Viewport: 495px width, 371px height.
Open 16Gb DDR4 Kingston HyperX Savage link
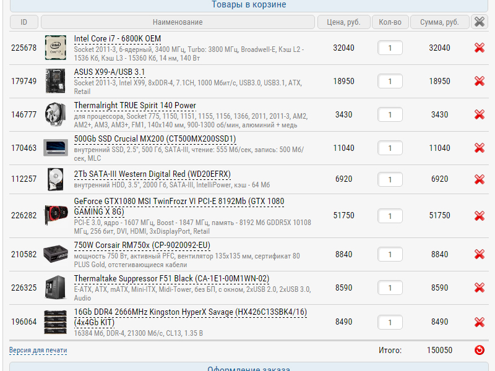click(191, 317)
